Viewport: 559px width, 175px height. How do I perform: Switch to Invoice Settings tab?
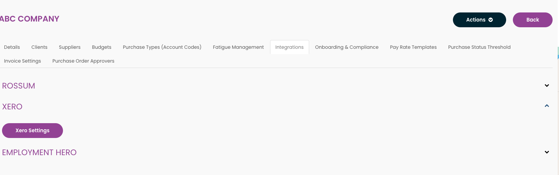click(x=23, y=61)
